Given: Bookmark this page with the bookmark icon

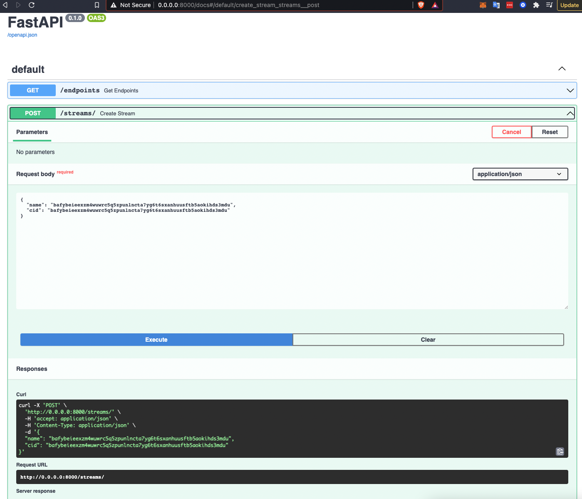Looking at the screenshot, I should [97, 5].
